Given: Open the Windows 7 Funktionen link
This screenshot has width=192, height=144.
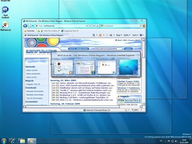Looking at the screenshot, I should click(129, 88).
